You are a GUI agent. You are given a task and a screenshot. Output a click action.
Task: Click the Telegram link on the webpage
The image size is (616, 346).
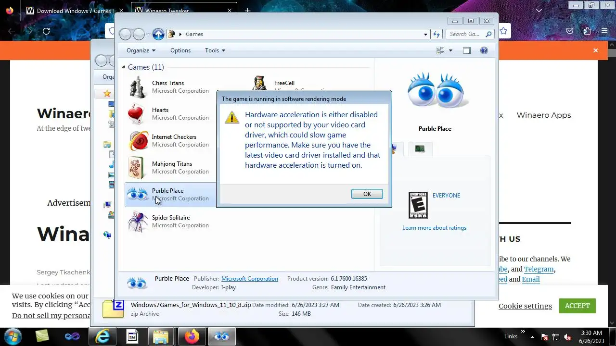tap(539, 269)
